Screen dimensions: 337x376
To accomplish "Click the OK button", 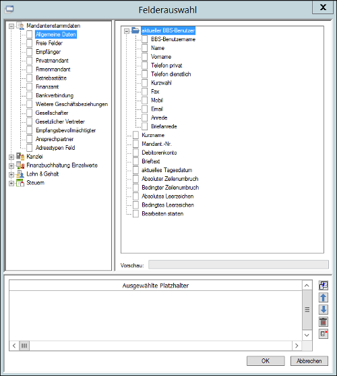I will pyautogui.click(x=266, y=361).
